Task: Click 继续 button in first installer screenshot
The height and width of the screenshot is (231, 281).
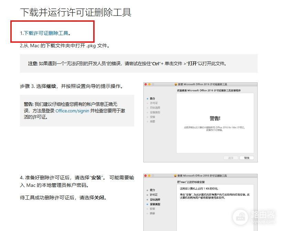Action: point(247,158)
